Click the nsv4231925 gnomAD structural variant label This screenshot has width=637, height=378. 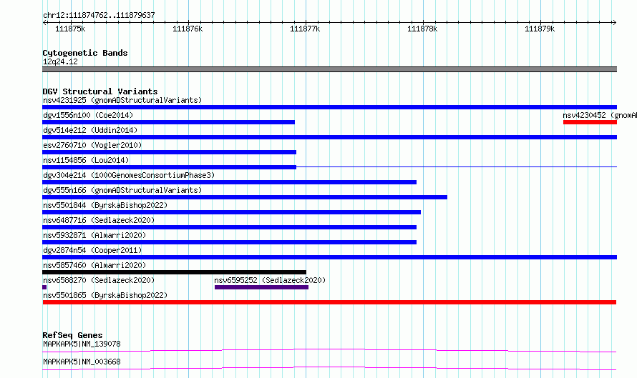click(x=122, y=100)
